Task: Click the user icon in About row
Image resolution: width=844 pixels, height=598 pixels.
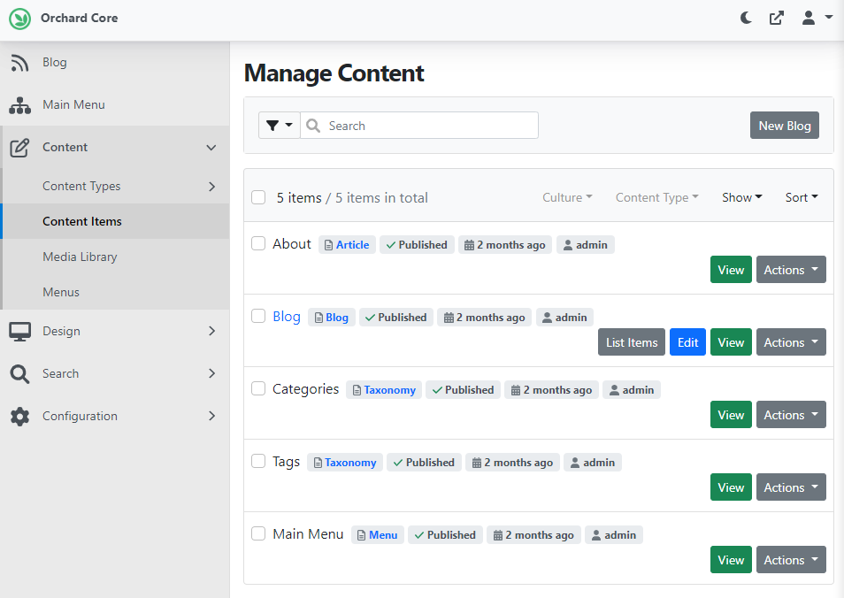Action: [568, 245]
